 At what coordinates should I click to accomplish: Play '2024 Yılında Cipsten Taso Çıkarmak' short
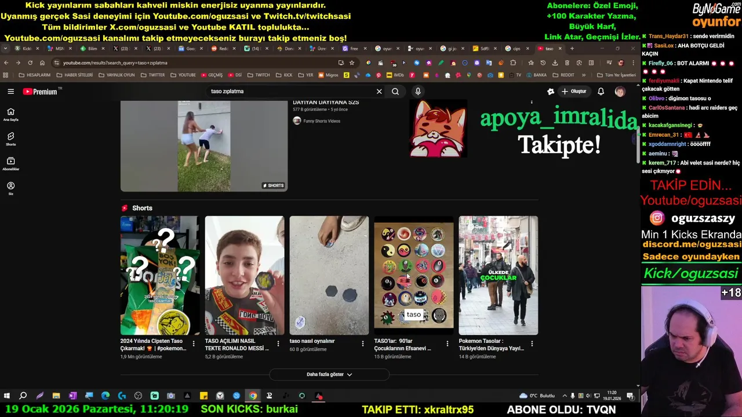(159, 275)
